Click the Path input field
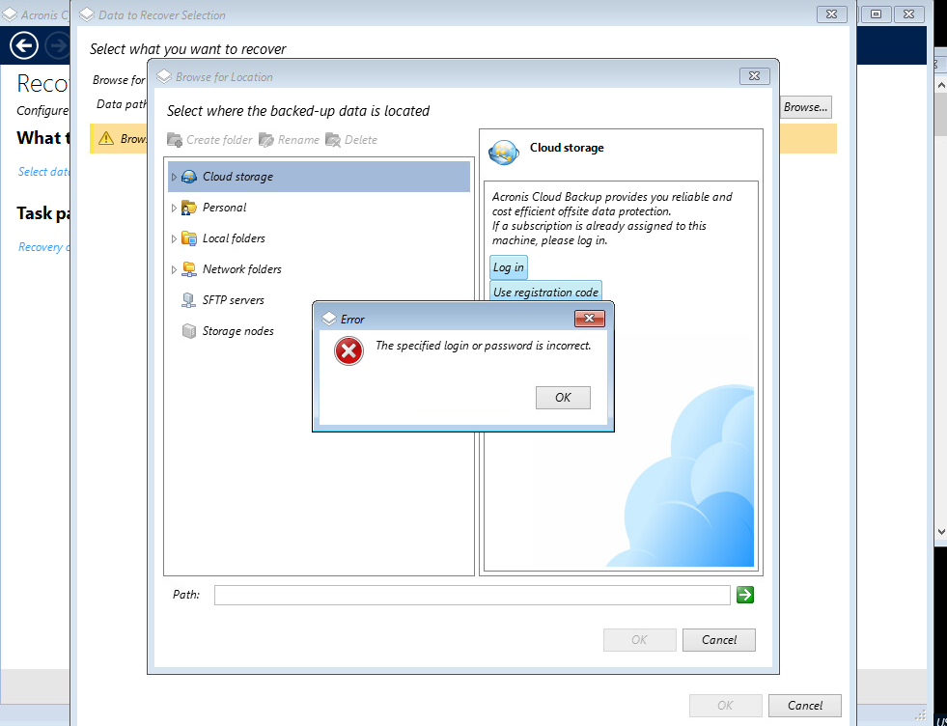 (x=471, y=595)
